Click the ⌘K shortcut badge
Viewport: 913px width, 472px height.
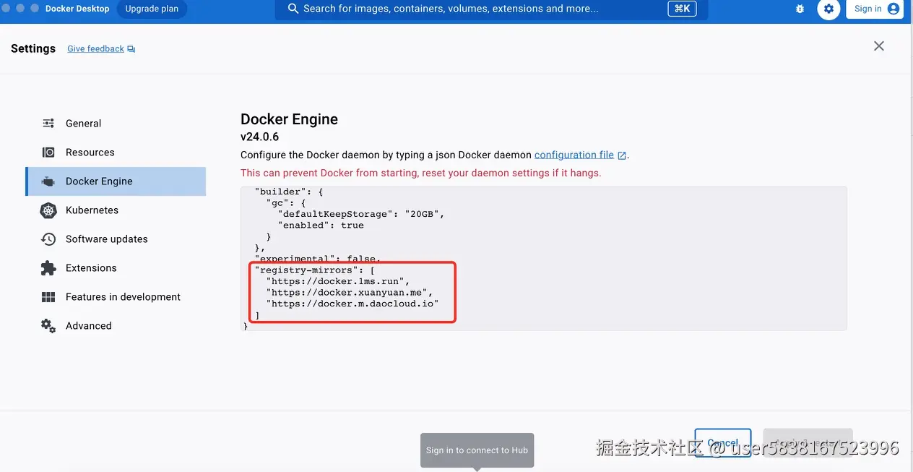pyautogui.click(x=682, y=9)
